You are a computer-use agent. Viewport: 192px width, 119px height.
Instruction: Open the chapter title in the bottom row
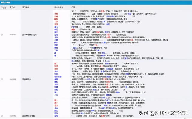coord(28,116)
